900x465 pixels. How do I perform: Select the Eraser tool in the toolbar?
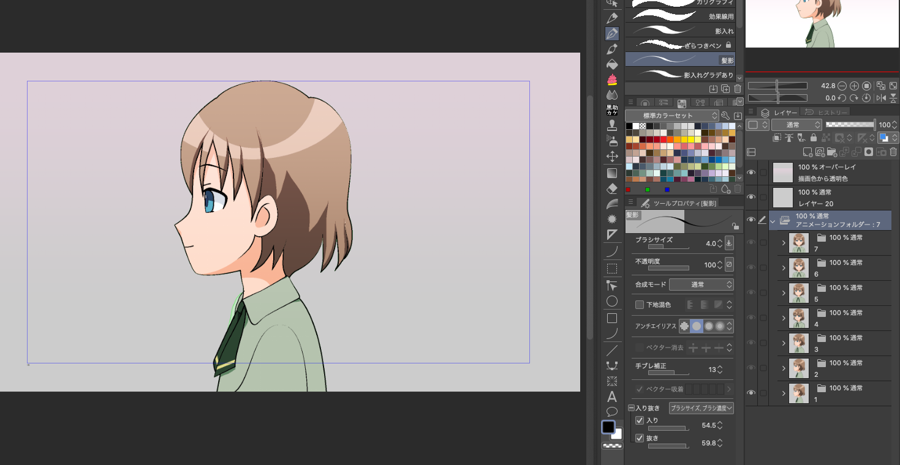coord(611,188)
